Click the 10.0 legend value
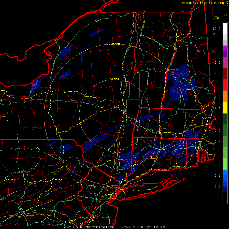The width and height of the screenshot is (229, 229). click(217, 28)
